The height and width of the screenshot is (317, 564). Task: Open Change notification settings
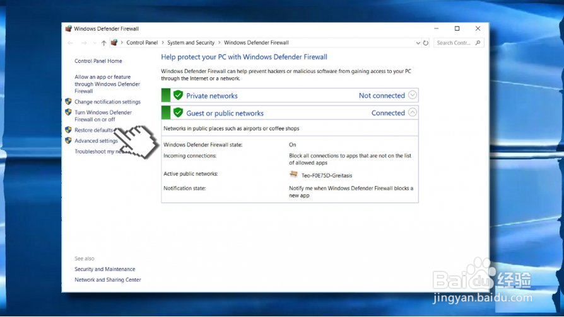pos(107,102)
